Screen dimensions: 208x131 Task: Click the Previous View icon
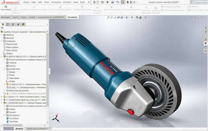[115, 17]
